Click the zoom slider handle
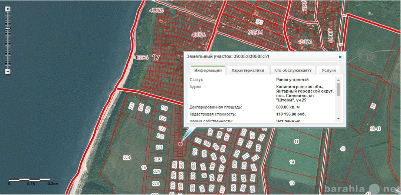Viewport: 401px width, 195px height. point(8,28)
